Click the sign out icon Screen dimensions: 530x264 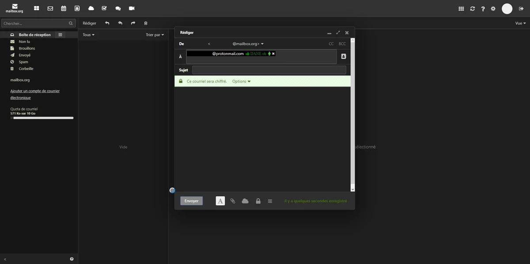(521, 9)
